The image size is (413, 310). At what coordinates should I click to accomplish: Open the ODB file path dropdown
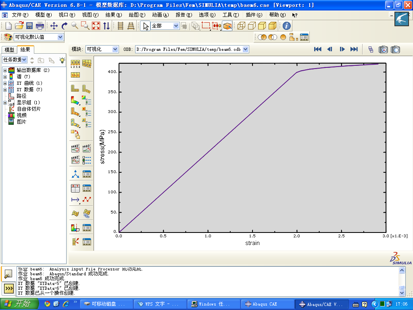tap(245, 49)
